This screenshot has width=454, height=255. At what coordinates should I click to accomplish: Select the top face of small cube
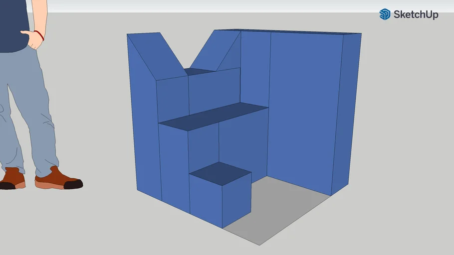(x=221, y=173)
